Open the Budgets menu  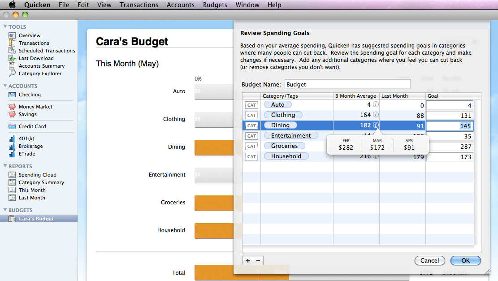point(215,5)
